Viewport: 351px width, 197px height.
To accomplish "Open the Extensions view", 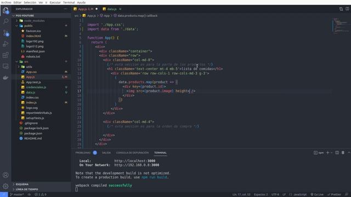I will pyautogui.click(x=5, y=55).
